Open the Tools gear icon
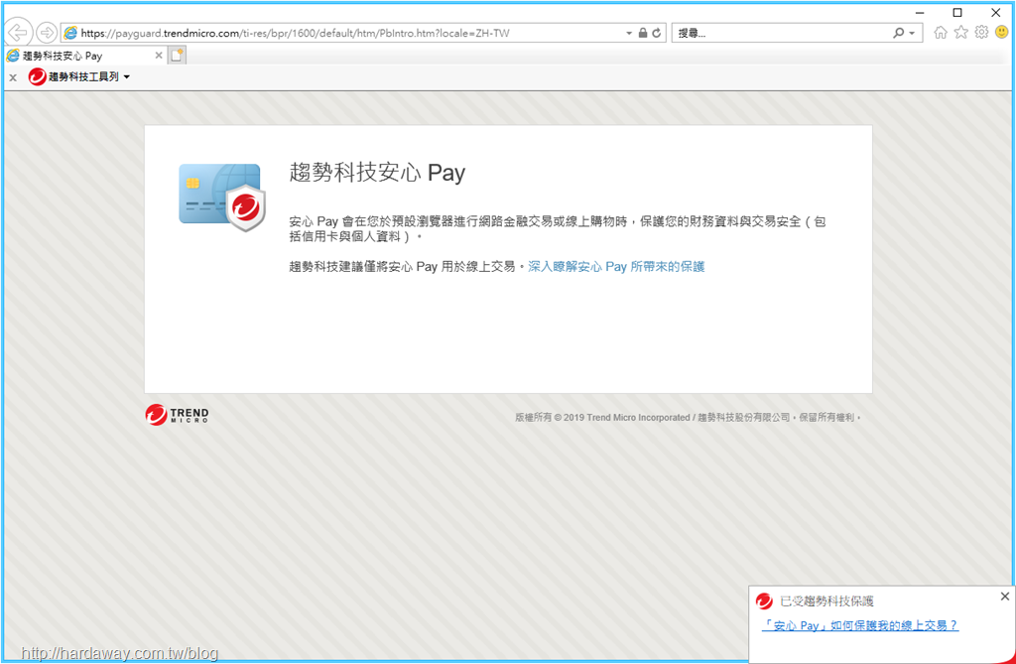1016x664 pixels. [x=981, y=32]
